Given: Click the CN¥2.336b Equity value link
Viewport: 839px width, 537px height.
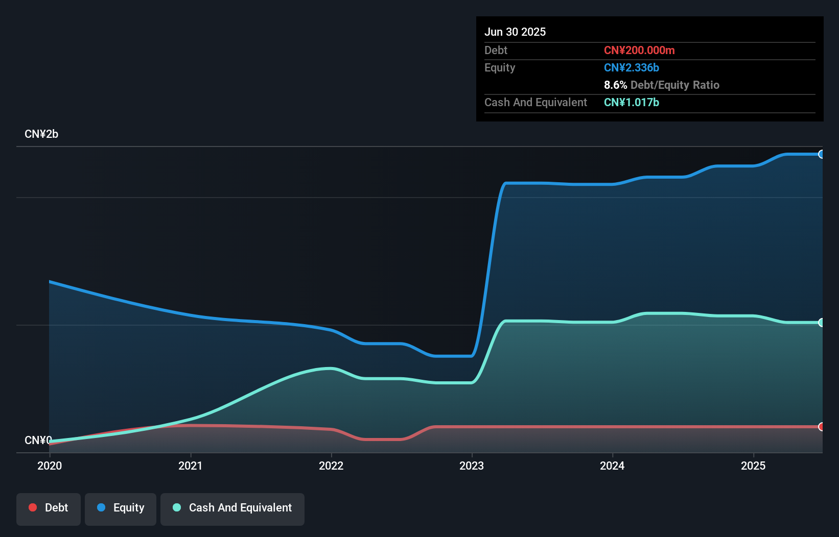Looking at the screenshot, I should (x=632, y=67).
